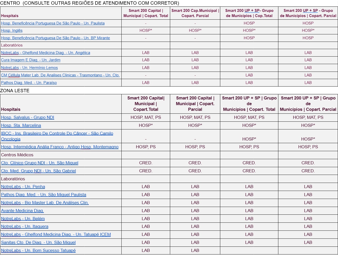Select Cura Imagem E Diag. Un. Jardim
Screen dimensions: 338x255
click(30, 60)
